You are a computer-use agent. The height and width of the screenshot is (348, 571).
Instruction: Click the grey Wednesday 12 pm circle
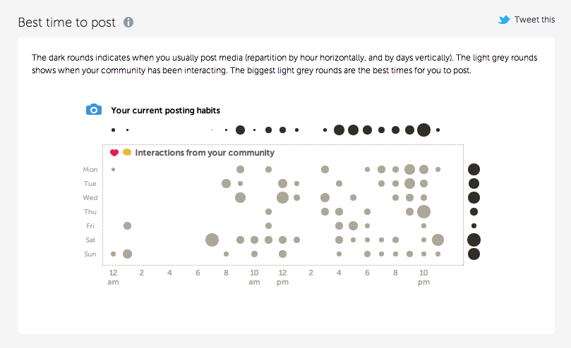[282, 197]
